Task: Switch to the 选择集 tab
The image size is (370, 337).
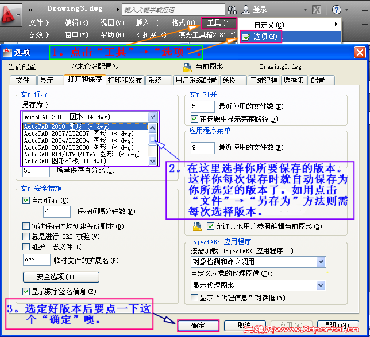Action: click(294, 80)
